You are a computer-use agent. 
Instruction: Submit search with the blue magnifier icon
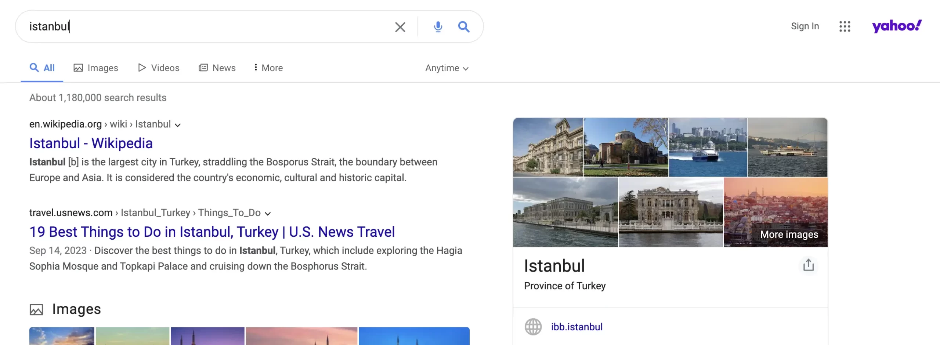tap(463, 27)
